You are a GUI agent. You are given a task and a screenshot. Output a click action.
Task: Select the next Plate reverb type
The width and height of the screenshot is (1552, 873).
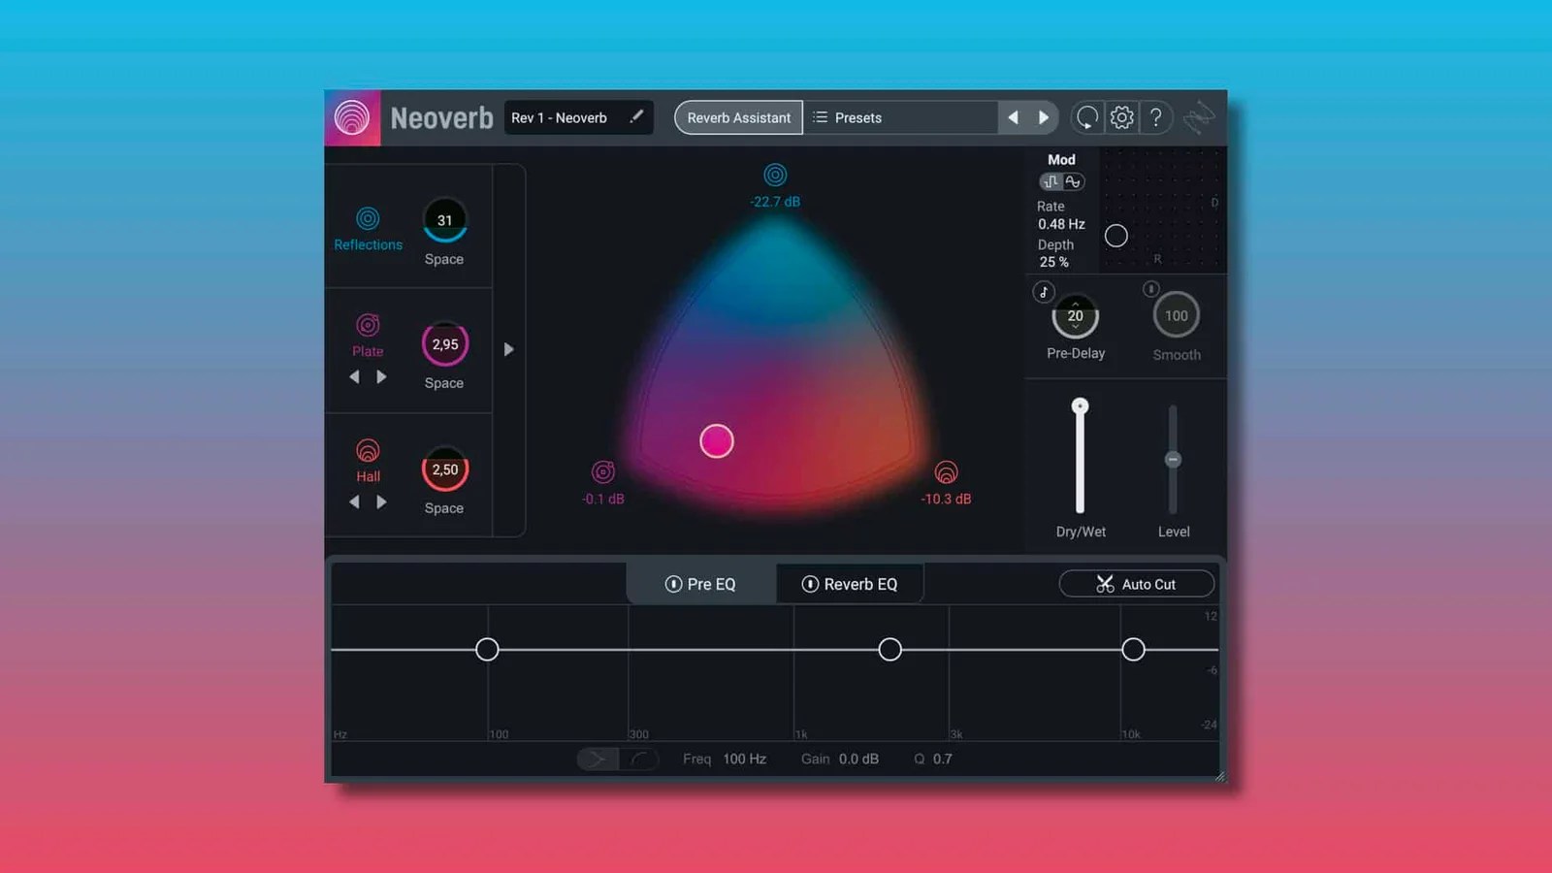381,376
